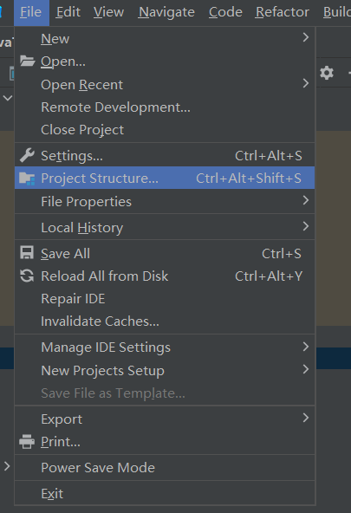351x513 pixels.
Task: Click the floppy disk Save All icon
Action: point(27,253)
